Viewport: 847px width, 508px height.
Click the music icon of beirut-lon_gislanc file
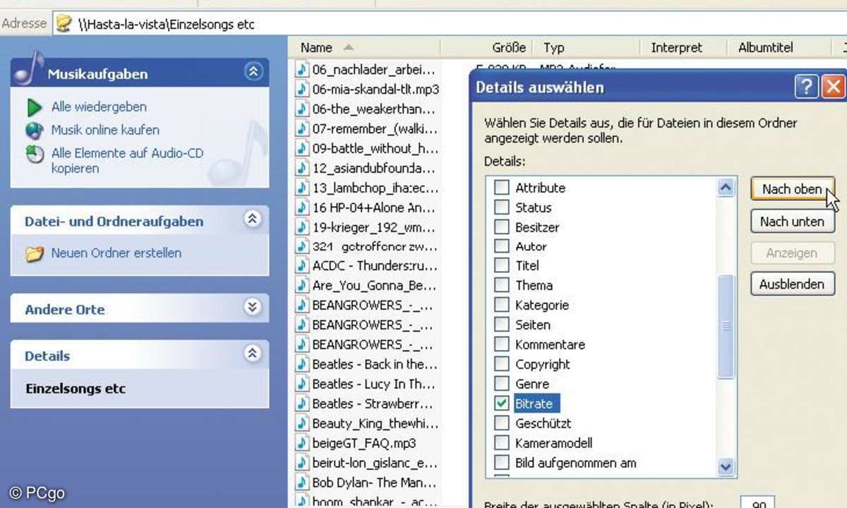coord(302,463)
